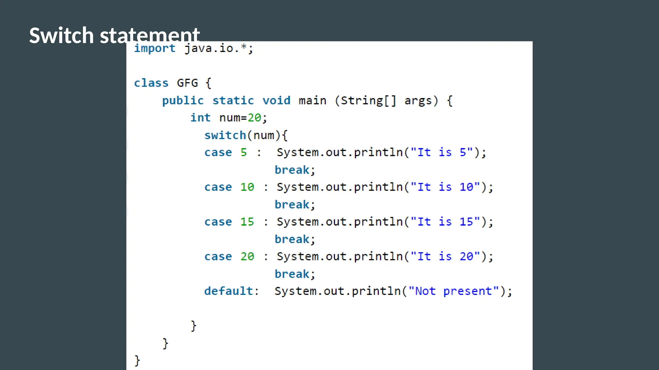Click the 'switch(num){' keyword line
659x370 pixels.
[x=246, y=135]
